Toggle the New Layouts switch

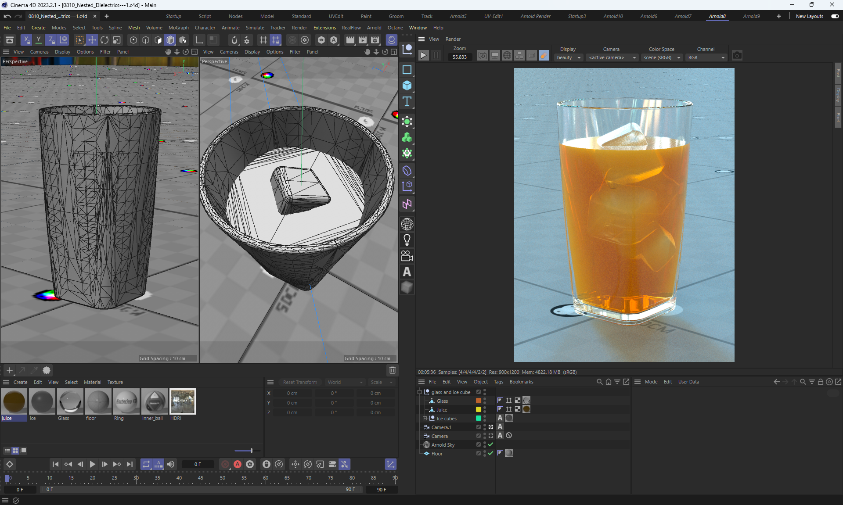click(835, 16)
